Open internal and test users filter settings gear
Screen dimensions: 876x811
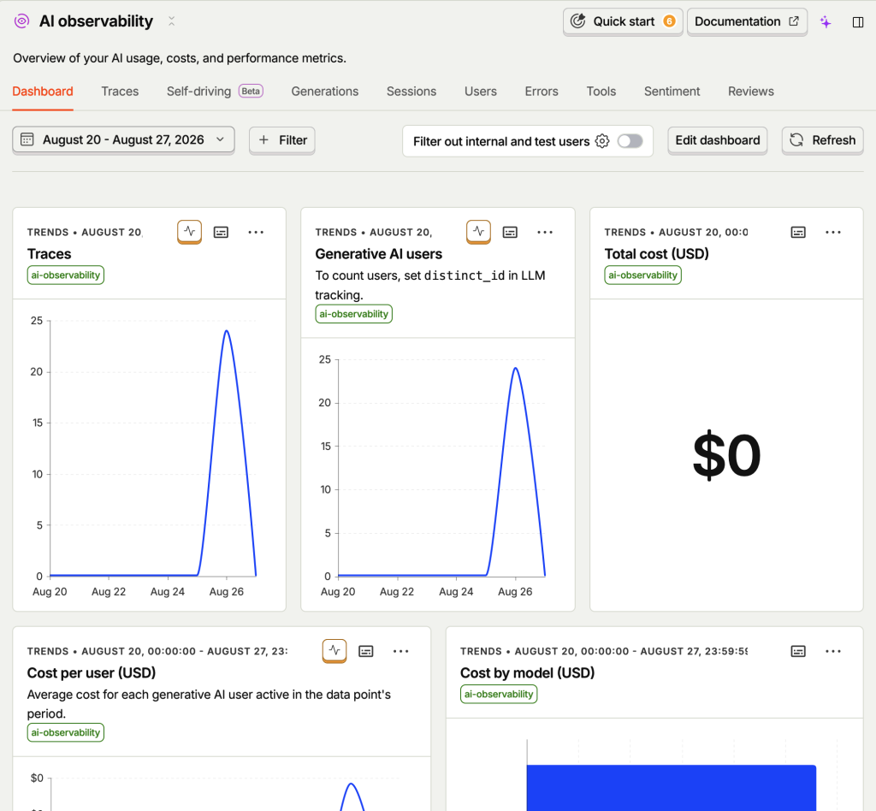[x=602, y=141]
